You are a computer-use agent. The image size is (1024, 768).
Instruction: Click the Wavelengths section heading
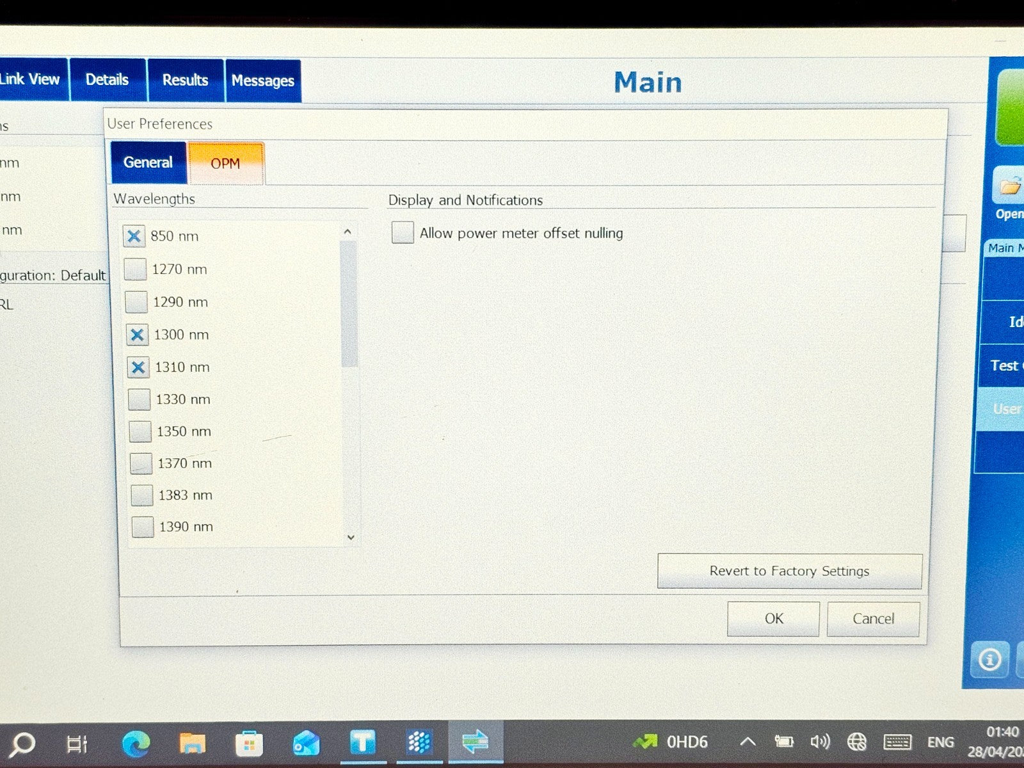point(154,198)
